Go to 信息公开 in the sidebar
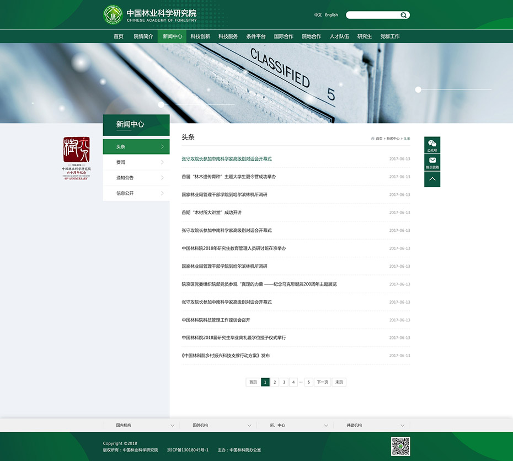The height and width of the screenshot is (461, 513). click(x=136, y=193)
